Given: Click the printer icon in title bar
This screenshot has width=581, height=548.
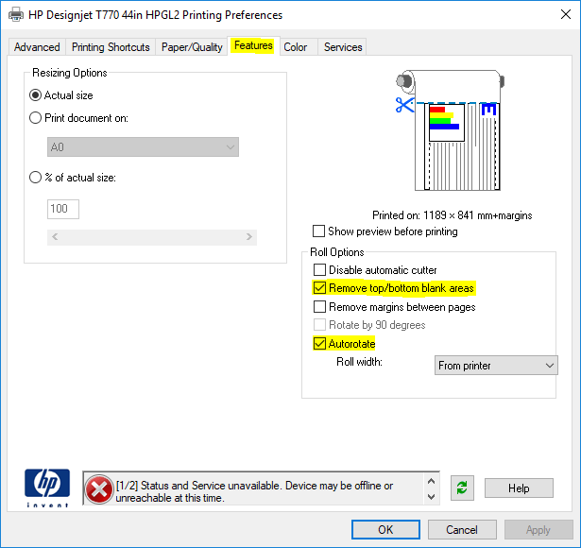Looking at the screenshot, I should click(x=16, y=14).
